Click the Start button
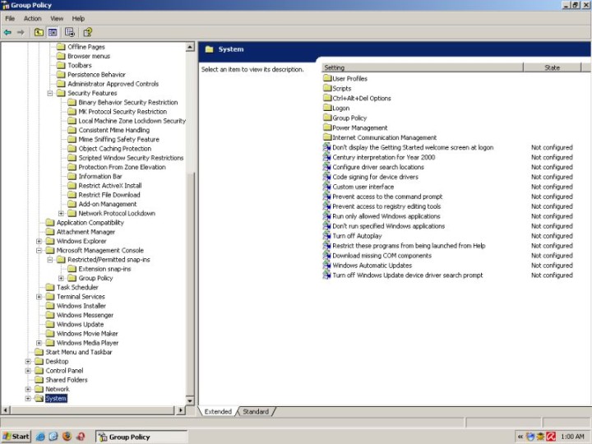 point(16,437)
